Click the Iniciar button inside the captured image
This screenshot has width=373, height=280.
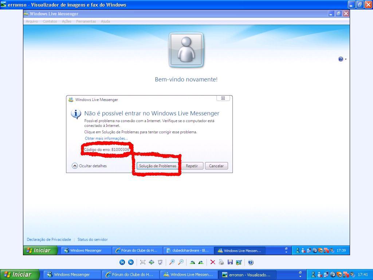(40, 250)
